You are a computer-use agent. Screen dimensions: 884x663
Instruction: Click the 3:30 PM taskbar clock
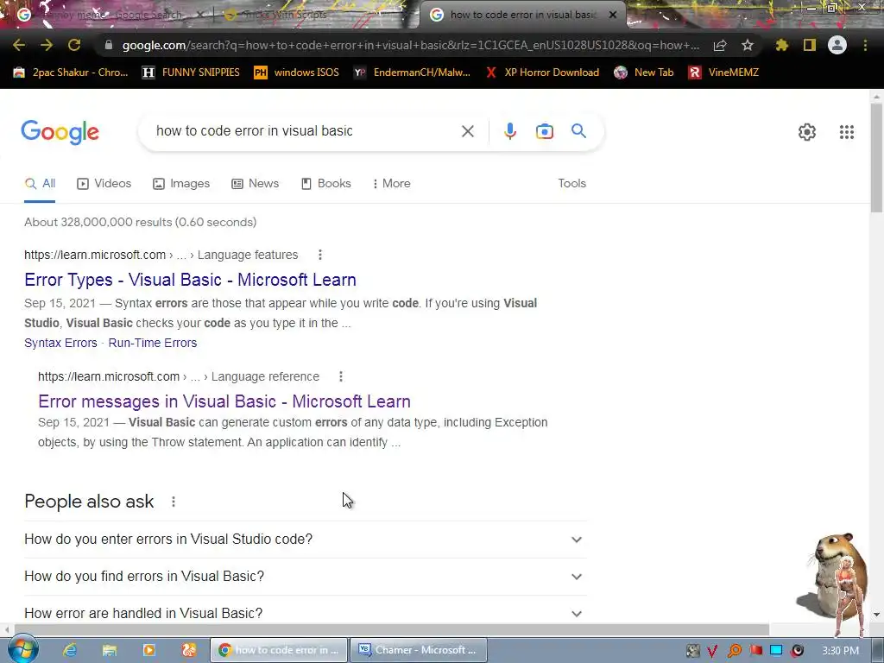coord(840,651)
